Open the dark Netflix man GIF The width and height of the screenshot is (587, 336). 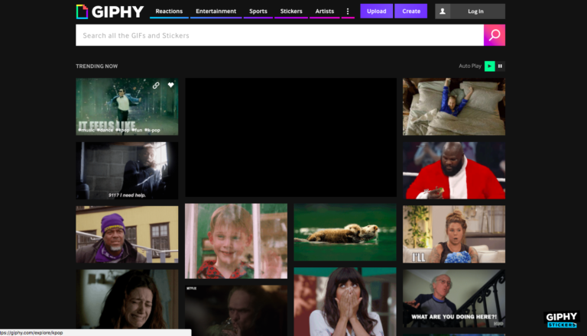[236, 311]
